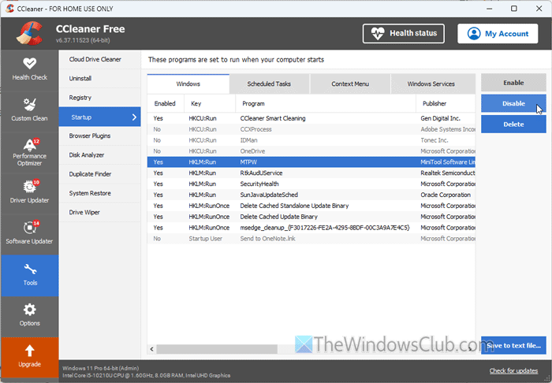Switch to Scheduled Tasks tab
552x383 pixels.
click(x=269, y=84)
